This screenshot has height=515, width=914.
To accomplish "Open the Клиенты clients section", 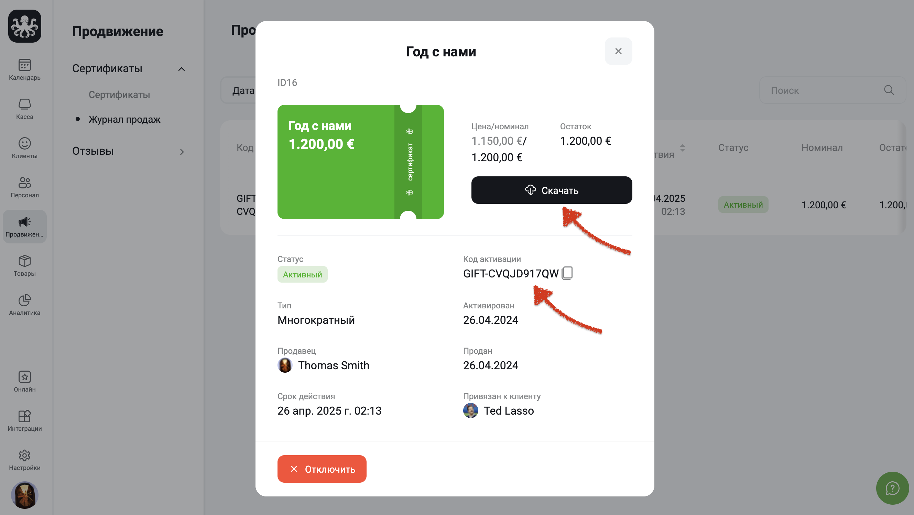I will click(x=24, y=148).
